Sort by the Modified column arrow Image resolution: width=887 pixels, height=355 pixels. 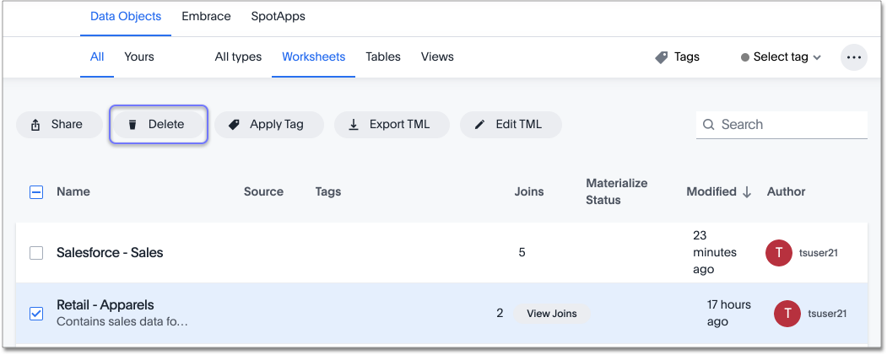tap(747, 192)
